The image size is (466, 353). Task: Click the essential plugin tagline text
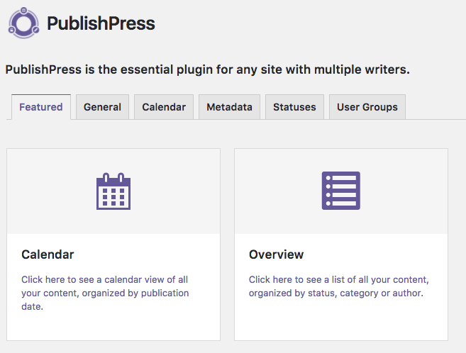(207, 70)
